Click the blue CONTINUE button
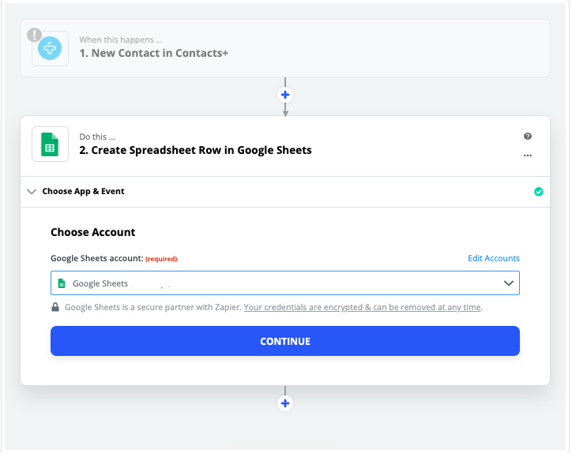This screenshot has height=453, width=572. (x=285, y=341)
